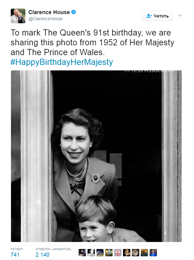Viewport: 194px width, 260px height.
Task: Open the @ClarenceHouse handle link
Action: point(46,19)
